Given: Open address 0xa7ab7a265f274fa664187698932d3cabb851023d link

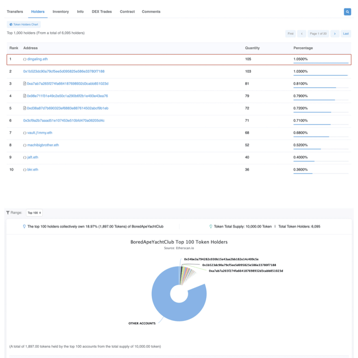Looking at the screenshot, I should (68, 84).
